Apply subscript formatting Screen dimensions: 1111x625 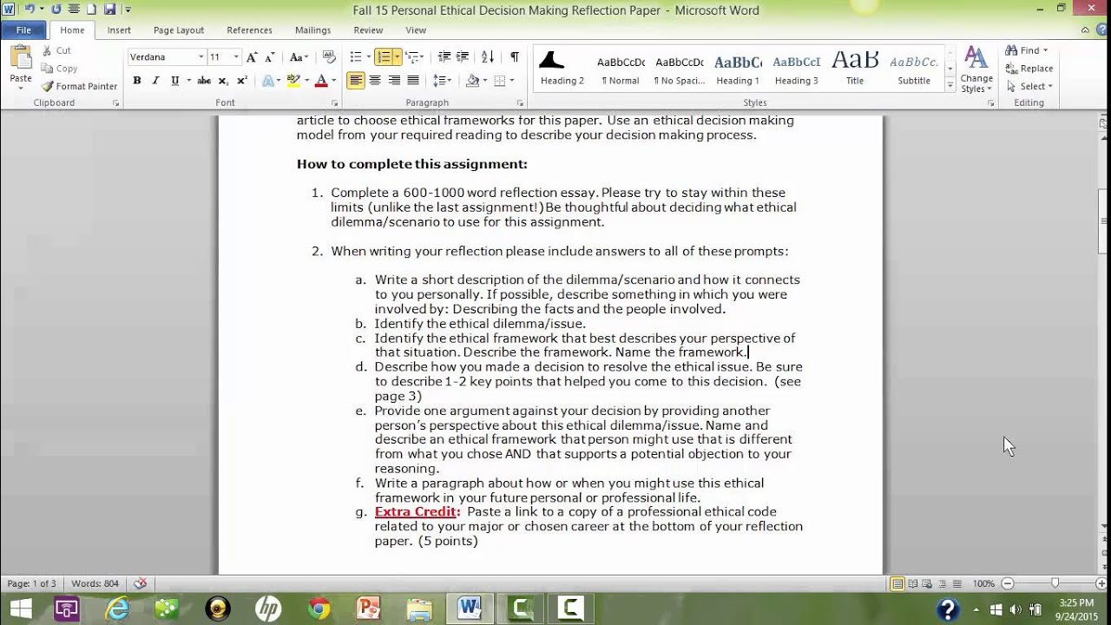coord(223,81)
